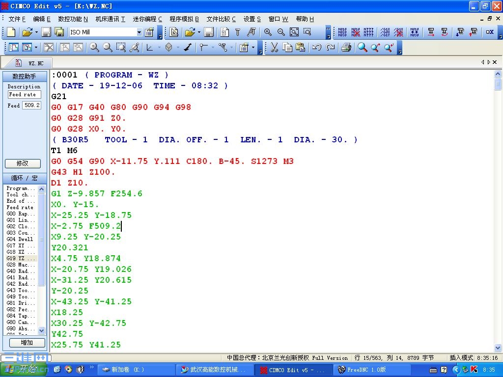Image resolution: width=503 pixels, height=377 pixels.
Task: Open machine type setup icon beside ISO Mill
Action: coord(149,32)
